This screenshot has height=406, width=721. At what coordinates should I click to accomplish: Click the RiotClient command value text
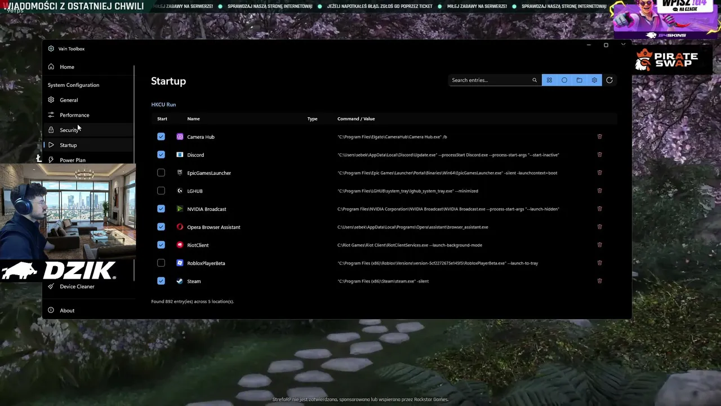coord(410,245)
